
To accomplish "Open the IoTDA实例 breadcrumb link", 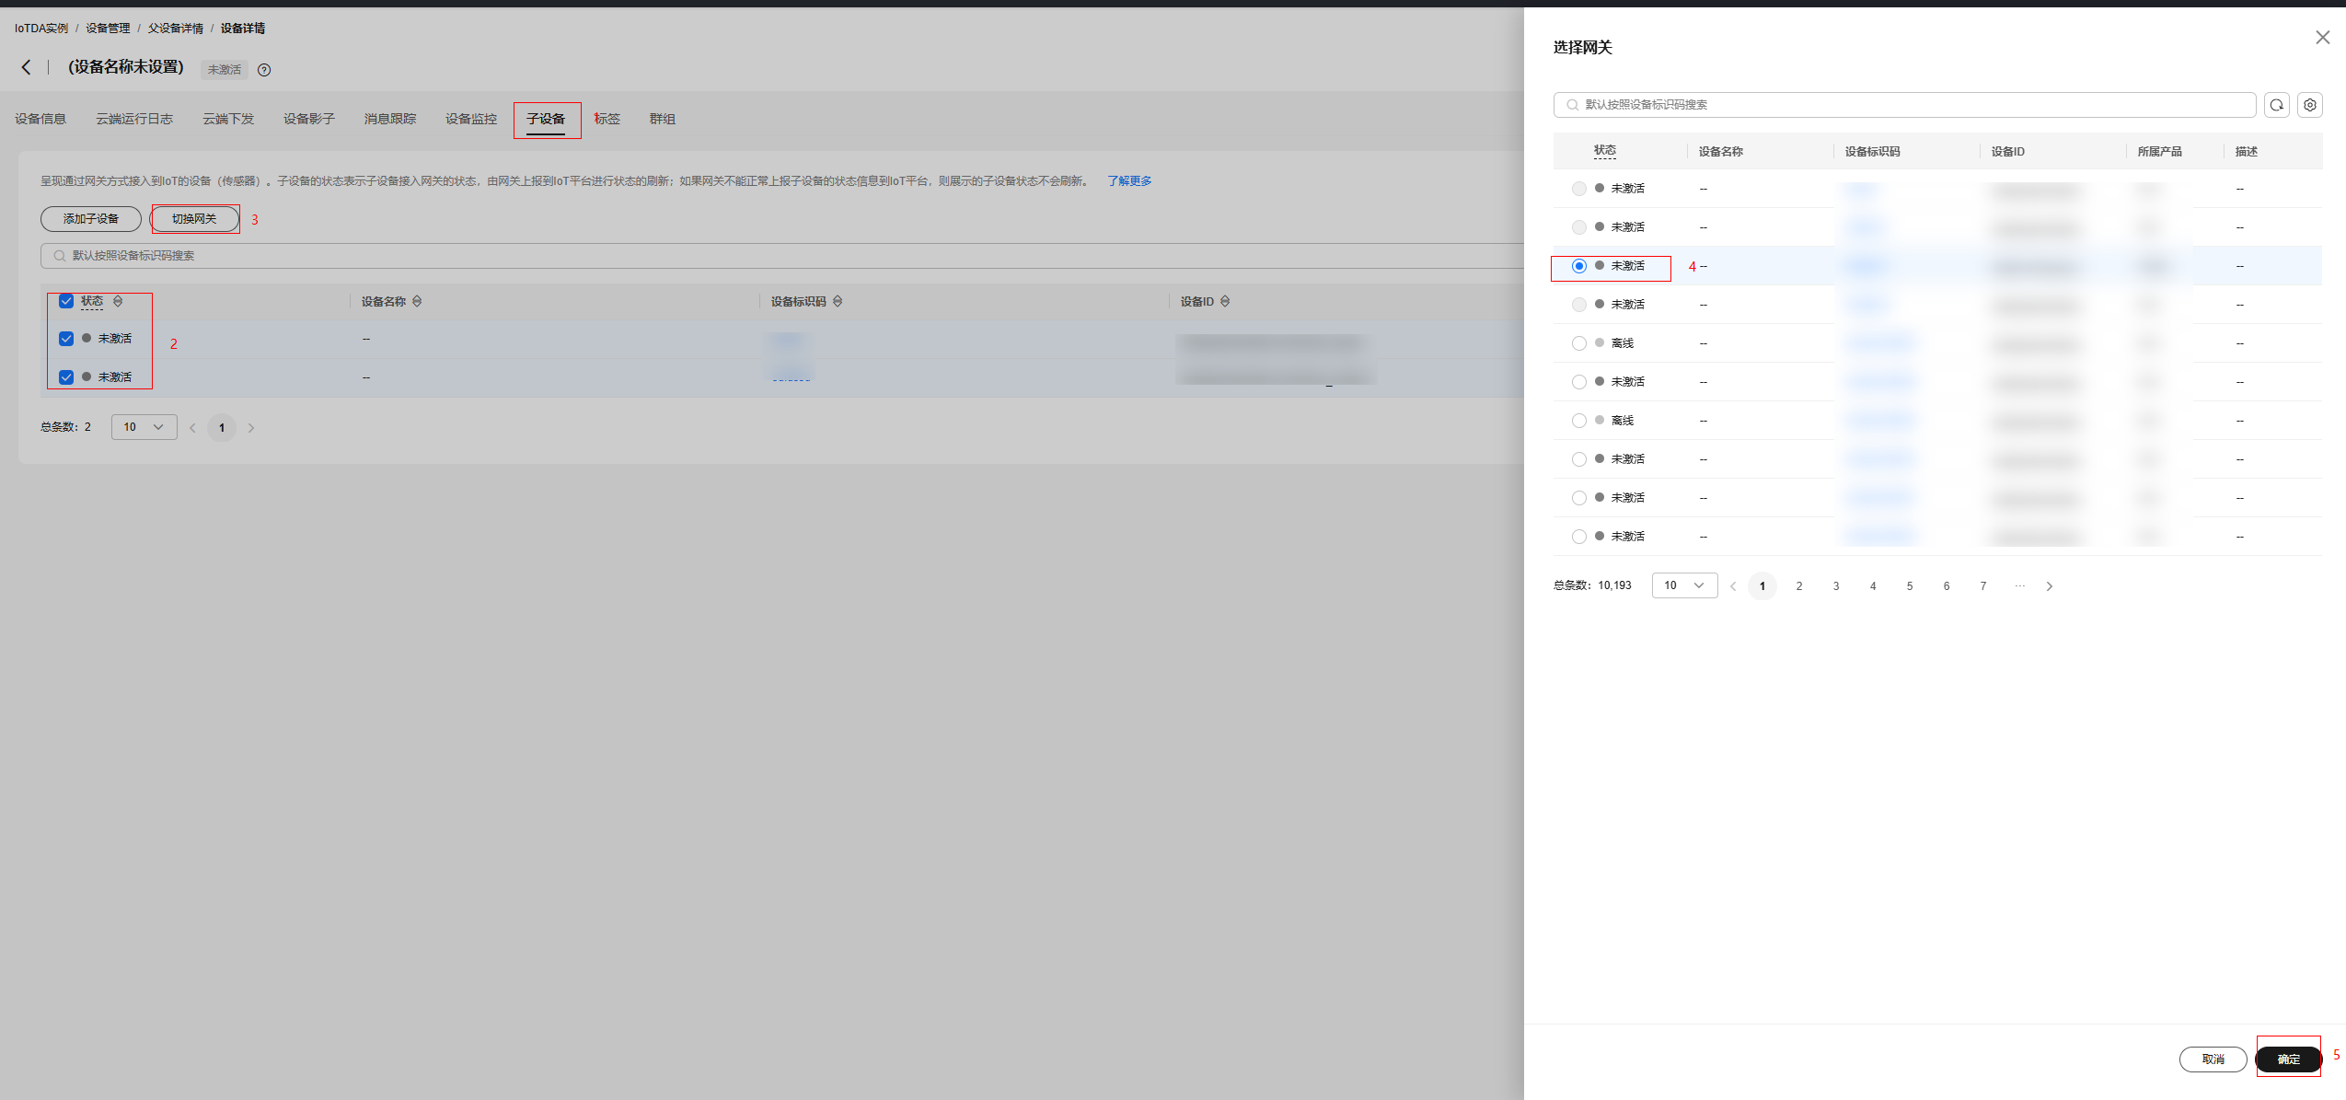I will point(41,29).
